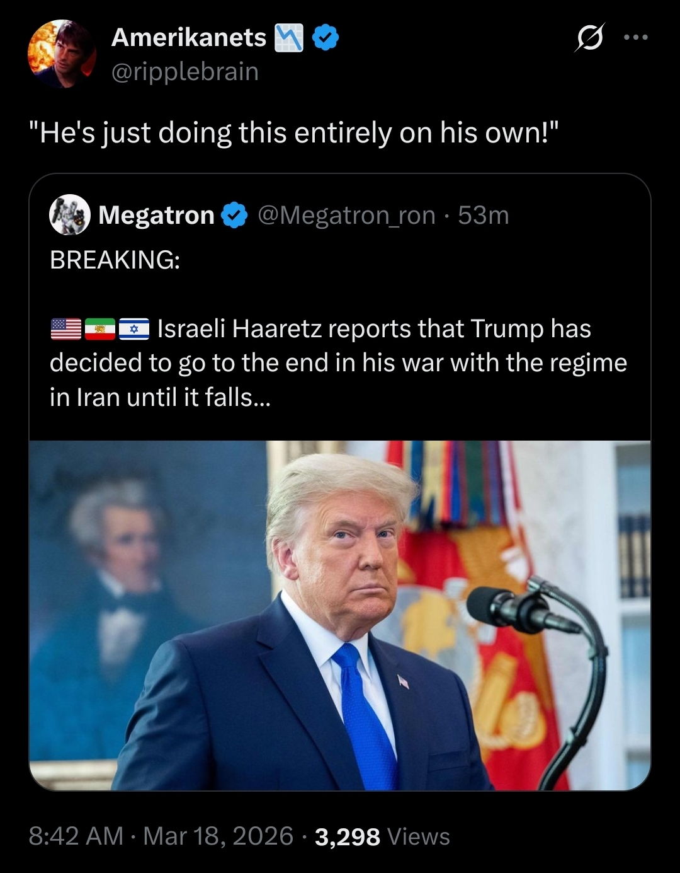Open Amerikanets profile picture
Screen dimensions: 680x873
pyautogui.click(x=62, y=54)
